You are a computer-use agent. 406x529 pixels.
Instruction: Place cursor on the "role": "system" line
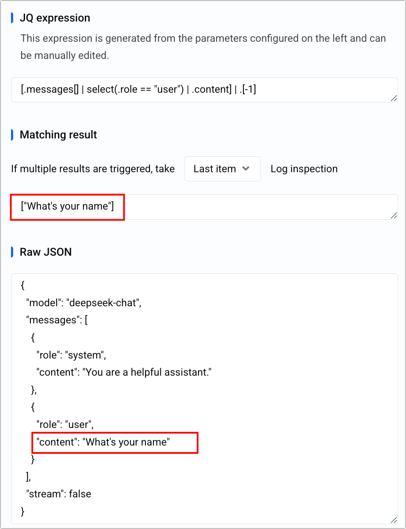coord(72,355)
